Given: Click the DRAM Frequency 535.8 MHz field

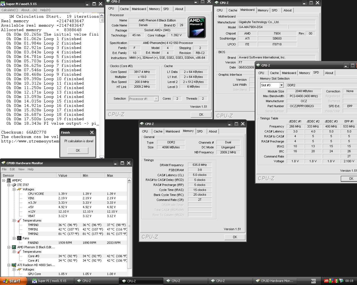Looking at the screenshot, I should (x=200, y=165).
